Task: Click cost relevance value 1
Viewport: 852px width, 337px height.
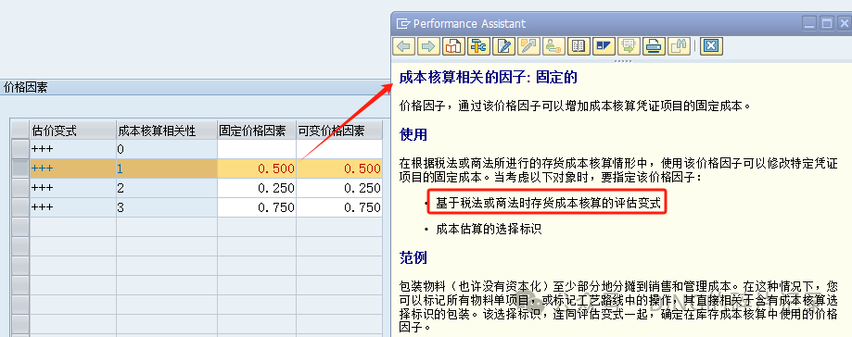Action: coord(167,168)
